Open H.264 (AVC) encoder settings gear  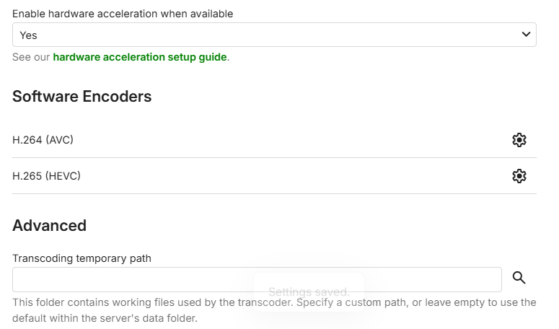click(x=519, y=140)
